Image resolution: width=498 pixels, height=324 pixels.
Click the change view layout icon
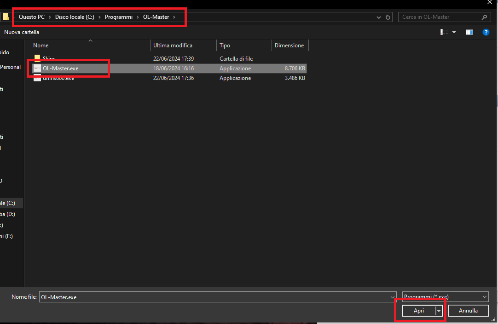pyautogui.click(x=444, y=32)
